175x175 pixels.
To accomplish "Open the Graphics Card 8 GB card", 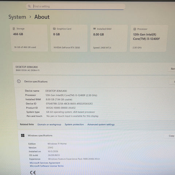I will click(x=69, y=38).
